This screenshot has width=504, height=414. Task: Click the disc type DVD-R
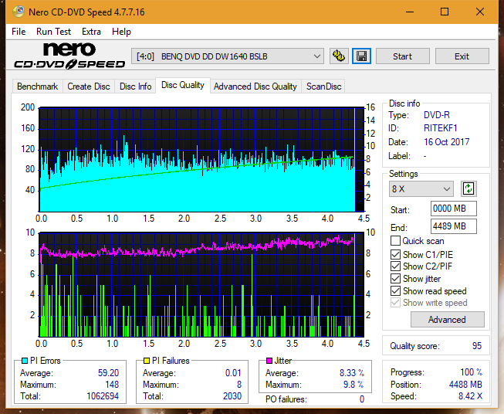(x=437, y=115)
